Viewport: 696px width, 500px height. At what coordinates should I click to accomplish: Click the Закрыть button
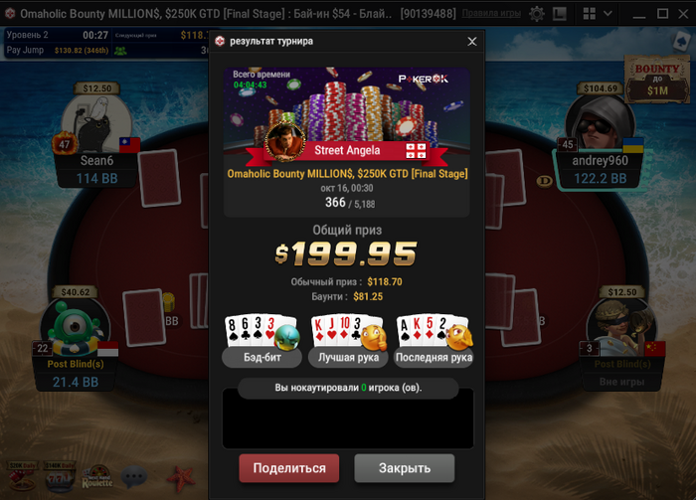point(405,468)
